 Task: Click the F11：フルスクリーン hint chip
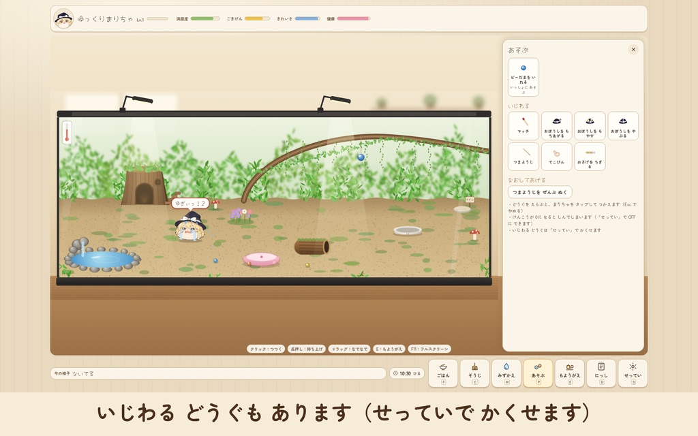pyautogui.click(x=429, y=349)
